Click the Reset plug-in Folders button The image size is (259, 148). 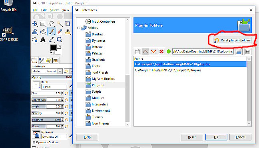click(232, 40)
